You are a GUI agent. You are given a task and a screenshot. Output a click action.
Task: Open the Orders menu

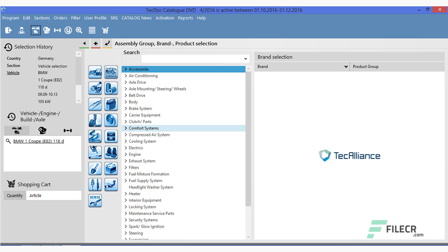click(x=60, y=18)
